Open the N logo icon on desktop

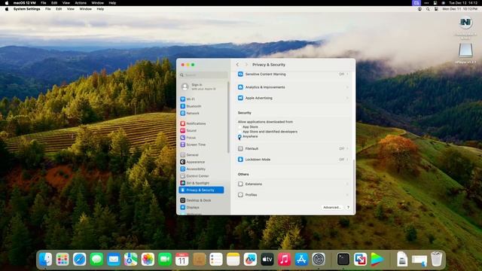pyautogui.click(x=465, y=23)
